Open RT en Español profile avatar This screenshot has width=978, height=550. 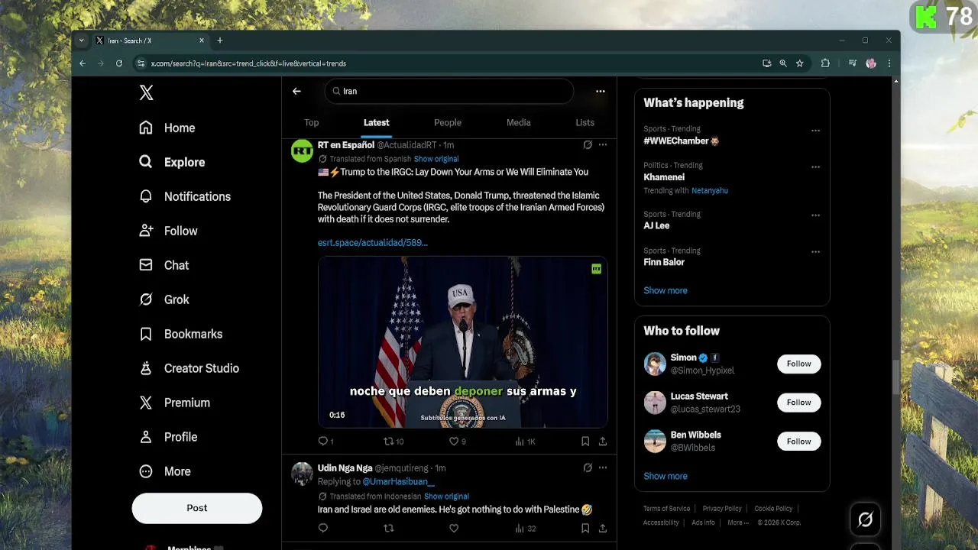(302, 151)
